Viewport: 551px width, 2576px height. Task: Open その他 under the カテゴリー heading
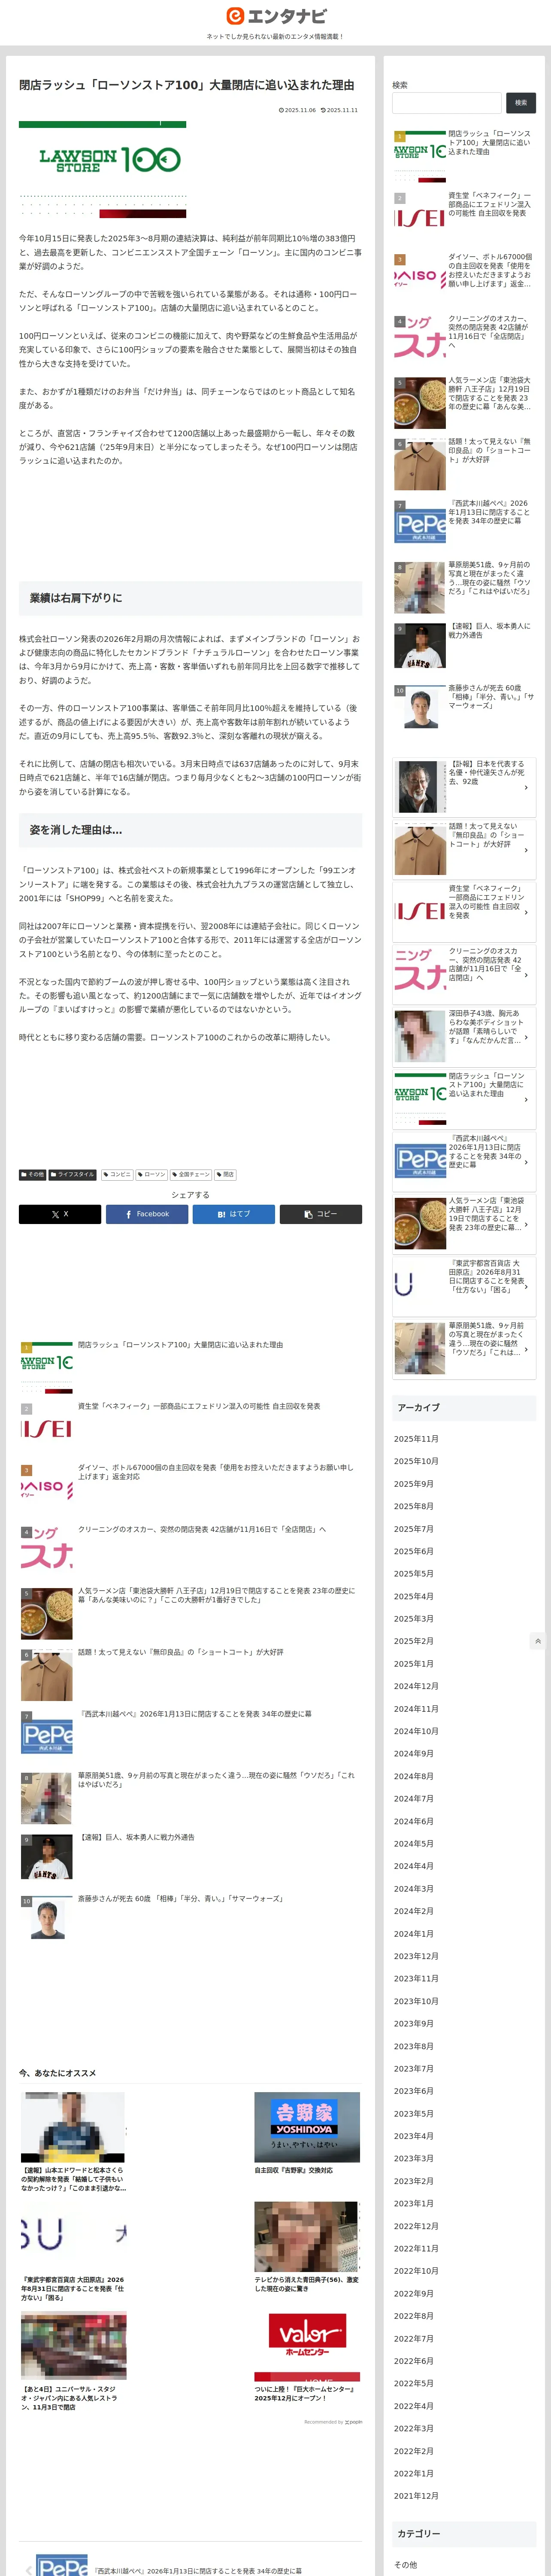coord(405,2565)
